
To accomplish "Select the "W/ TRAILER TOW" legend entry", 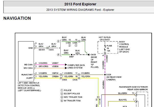I will [72, 101].
